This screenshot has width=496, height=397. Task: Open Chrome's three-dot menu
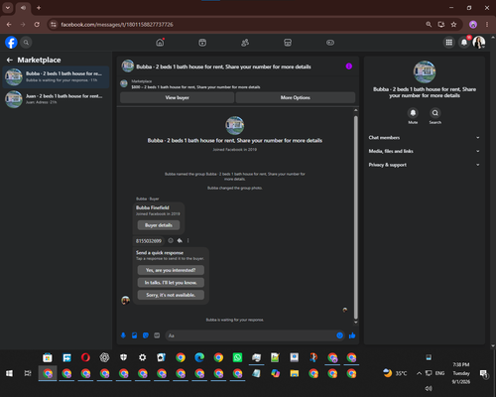click(x=487, y=25)
